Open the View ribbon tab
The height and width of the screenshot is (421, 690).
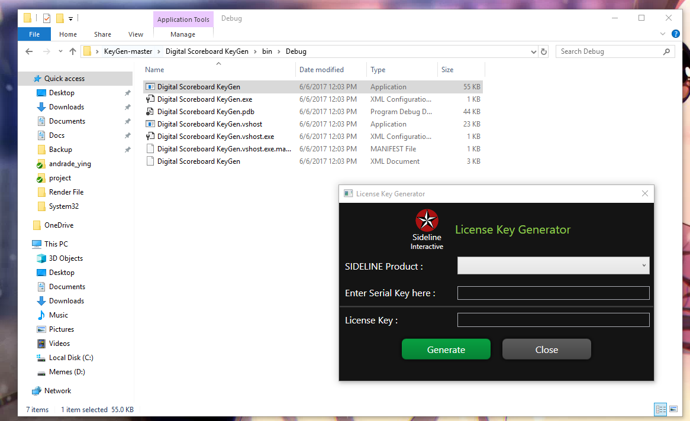(x=136, y=34)
